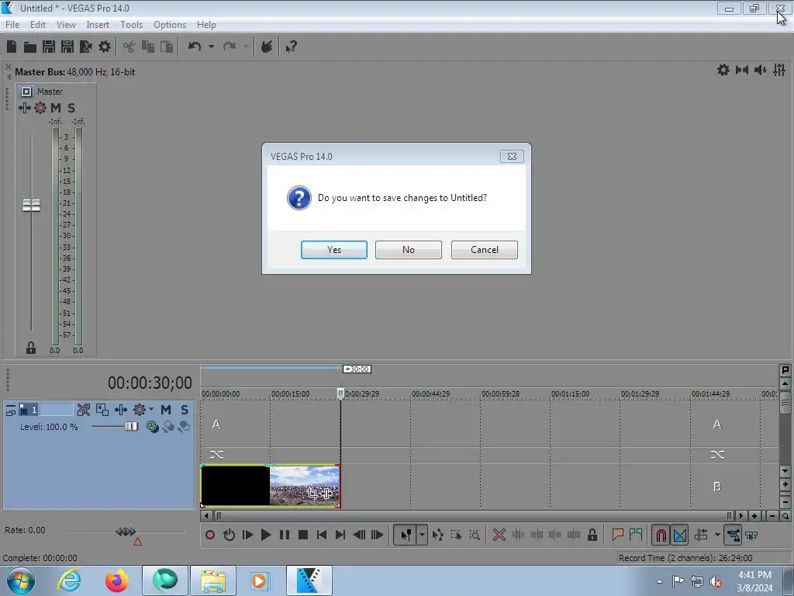The width and height of the screenshot is (794, 596).
Task: Click the Play button
Action: [x=266, y=535]
